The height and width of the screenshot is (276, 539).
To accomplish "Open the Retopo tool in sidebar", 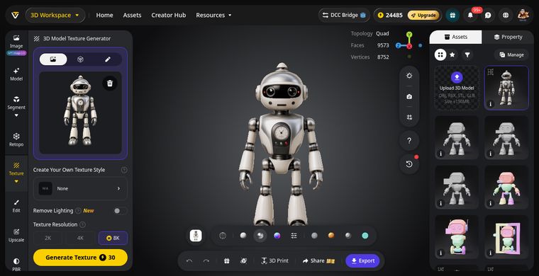I will point(16,140).
